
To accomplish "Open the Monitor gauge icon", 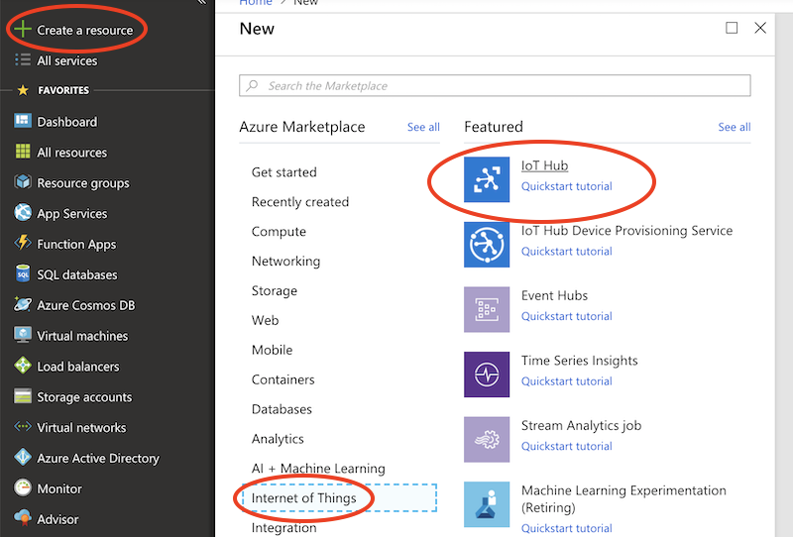I will click(x=23, y=487).
